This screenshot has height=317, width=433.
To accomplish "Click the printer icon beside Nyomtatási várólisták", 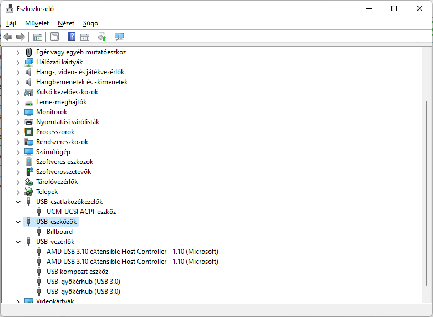I will click(x=29, y=122).
